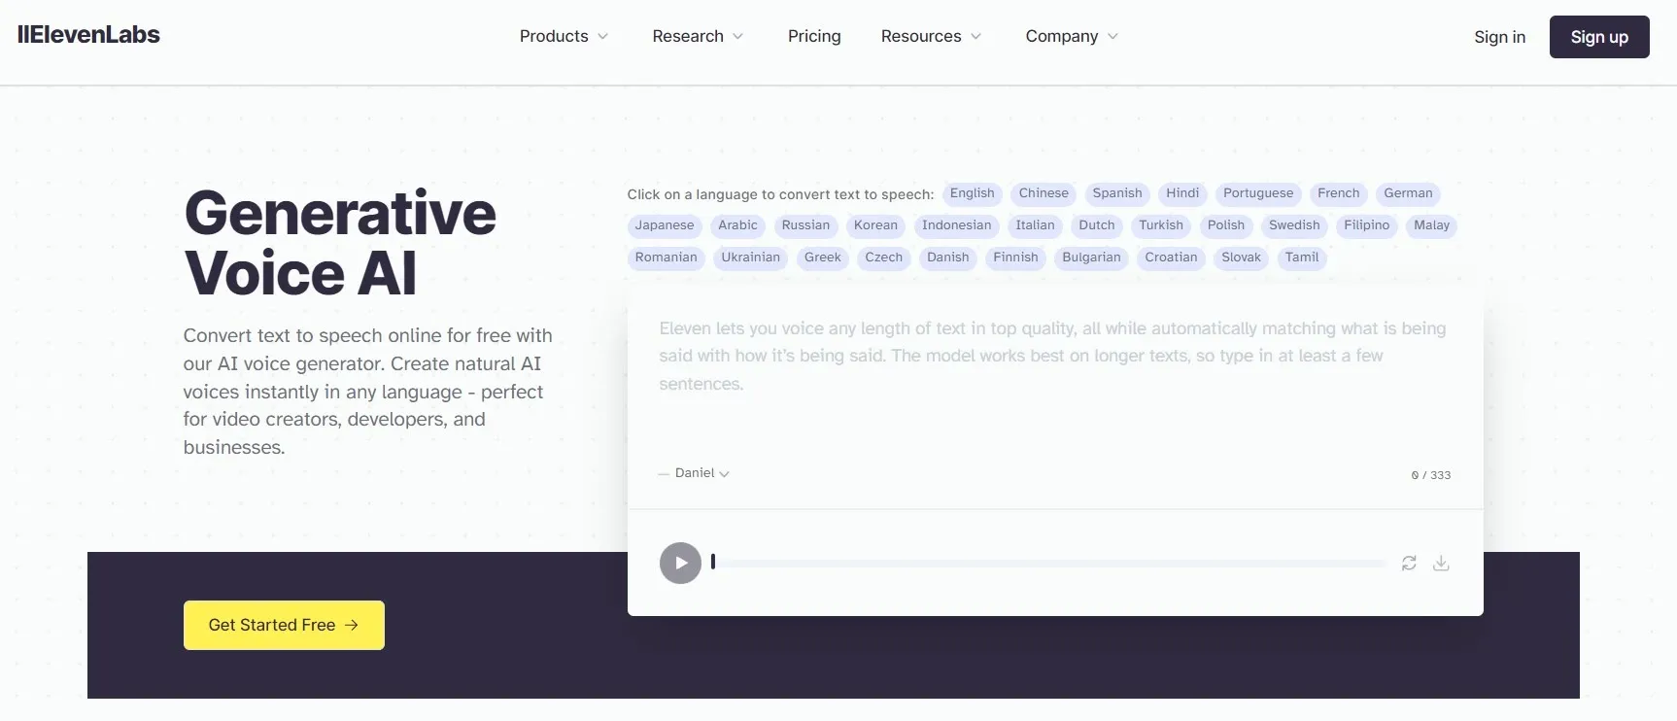1677x721 pixels.
Task: Click the audio progress bar
Action: coord(1049,563)
